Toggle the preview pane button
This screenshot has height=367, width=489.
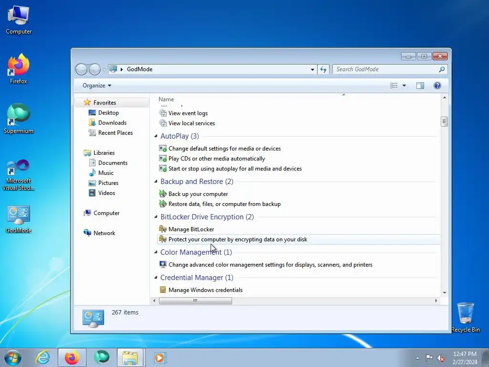pos(420,86)
